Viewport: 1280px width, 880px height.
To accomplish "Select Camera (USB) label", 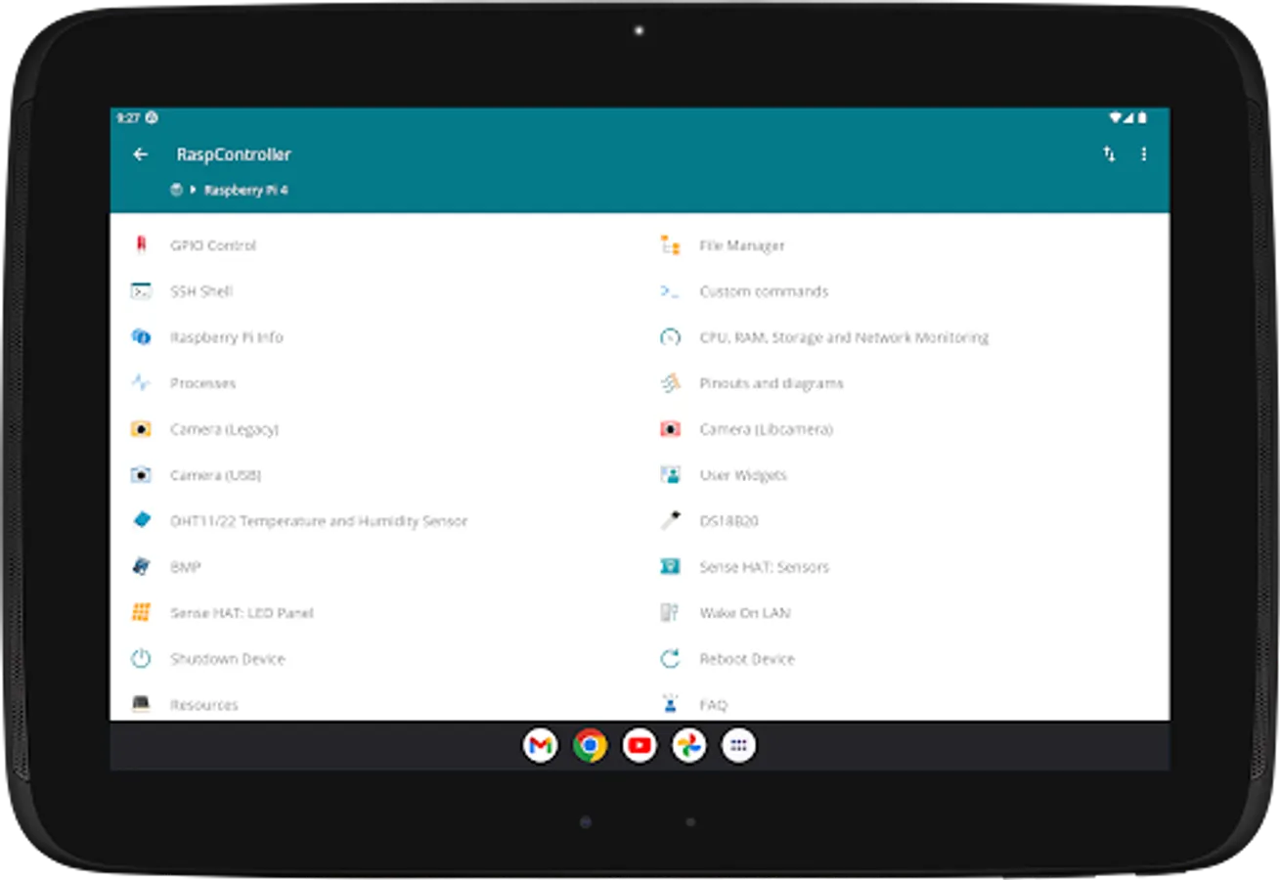I will [x=215, y=475].
